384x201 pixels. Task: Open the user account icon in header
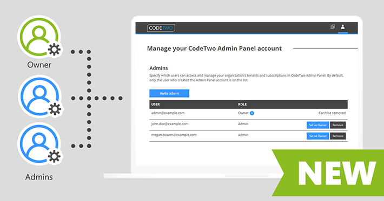pyautogui.click(x=342, y=27)
